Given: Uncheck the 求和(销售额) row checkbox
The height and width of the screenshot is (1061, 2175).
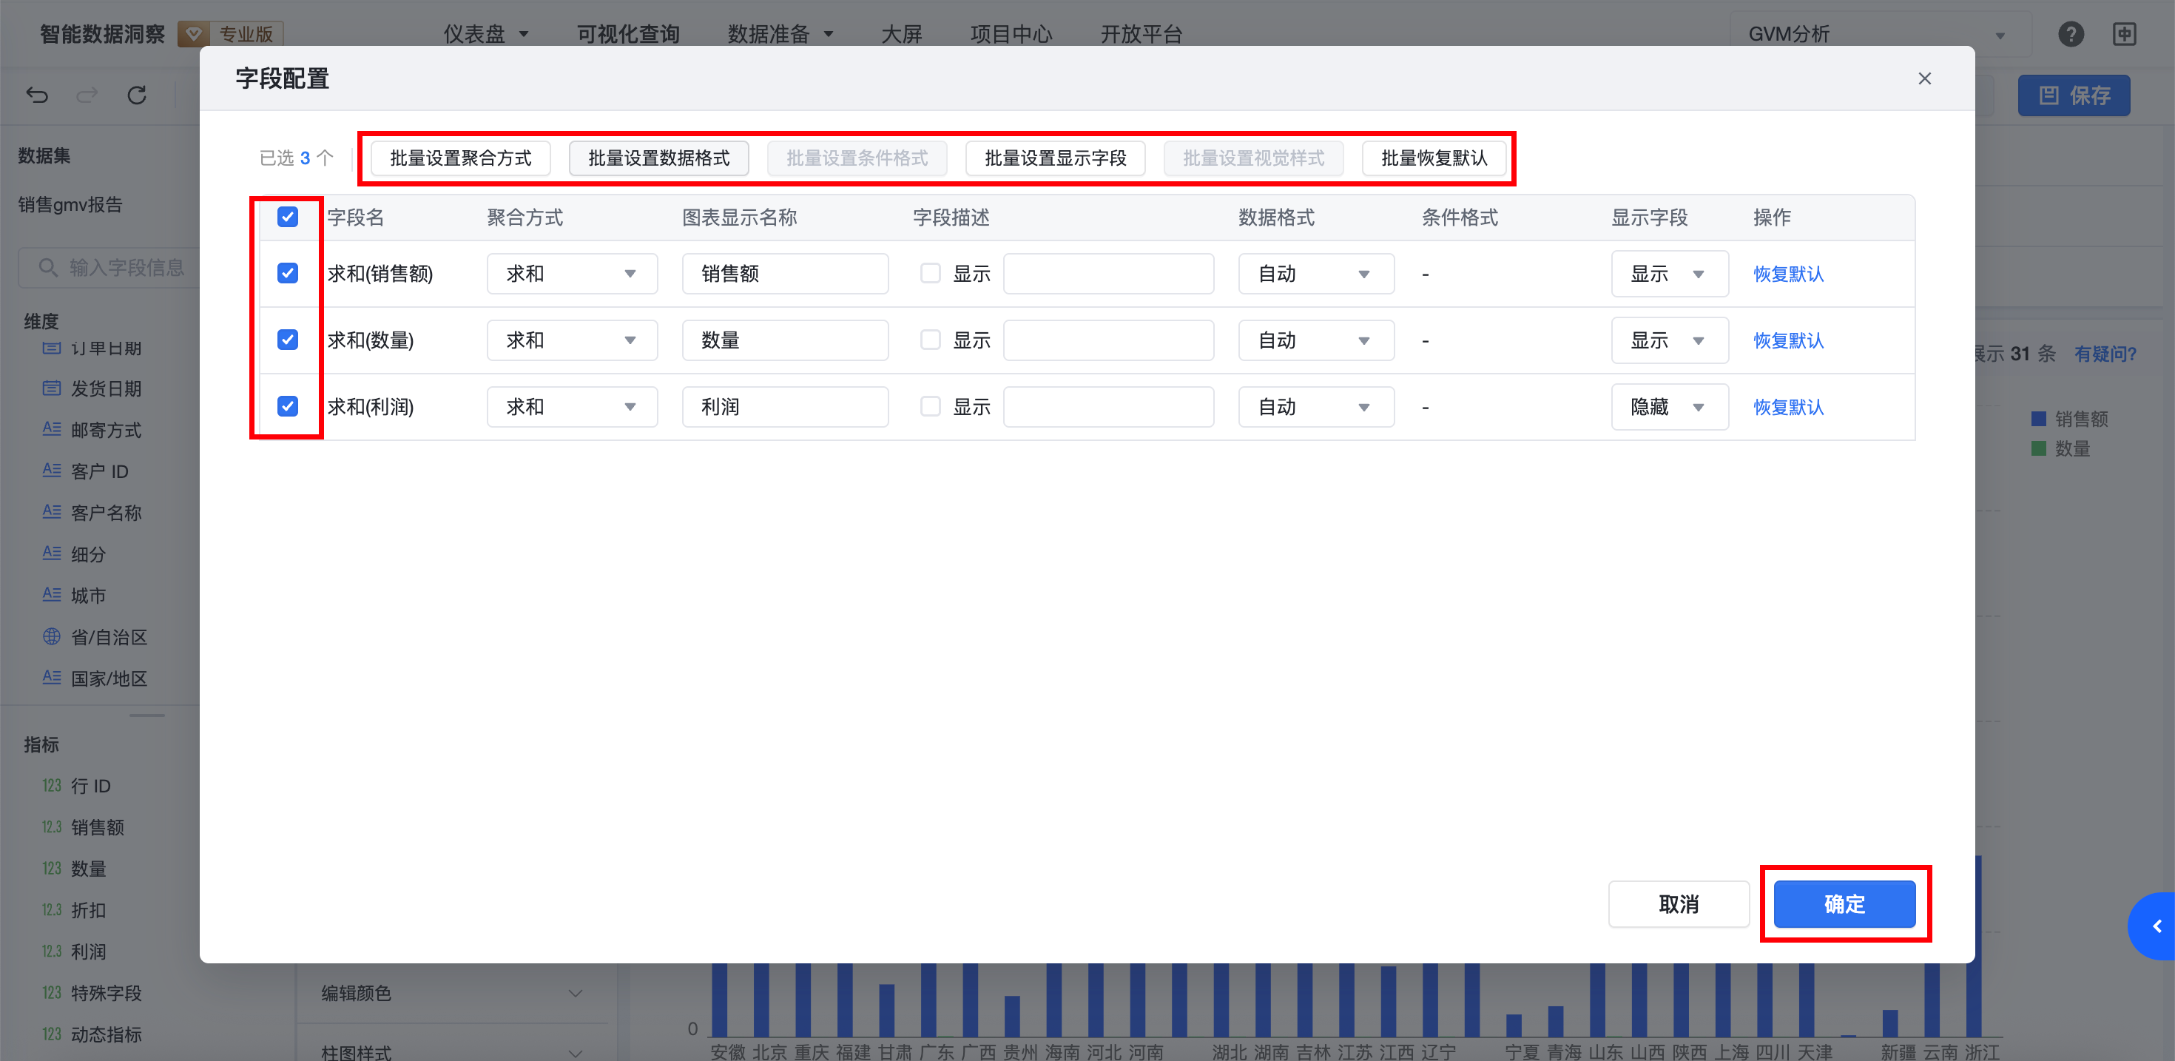Looking at the screenshot, I should point(288,273).
